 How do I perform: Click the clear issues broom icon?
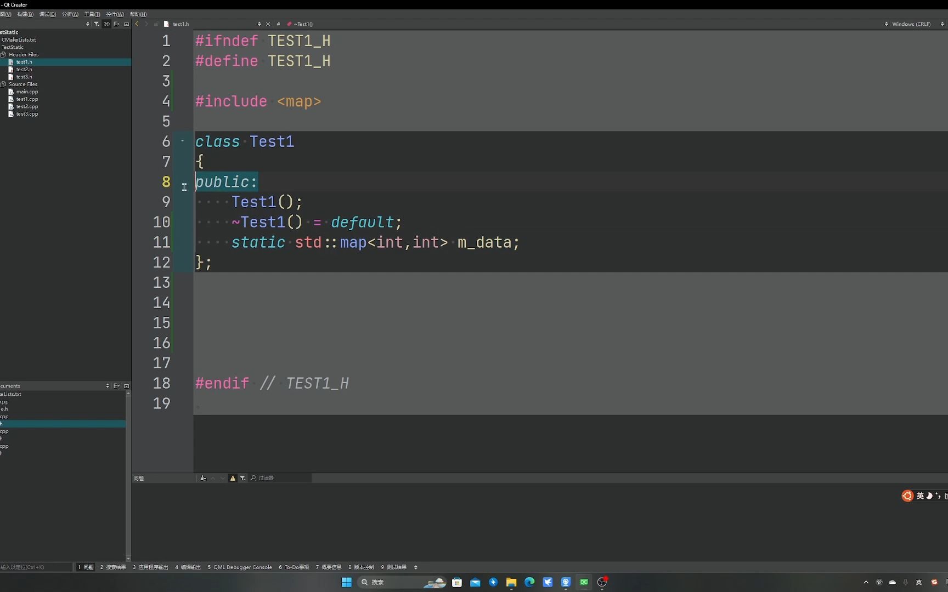(204, 478)
